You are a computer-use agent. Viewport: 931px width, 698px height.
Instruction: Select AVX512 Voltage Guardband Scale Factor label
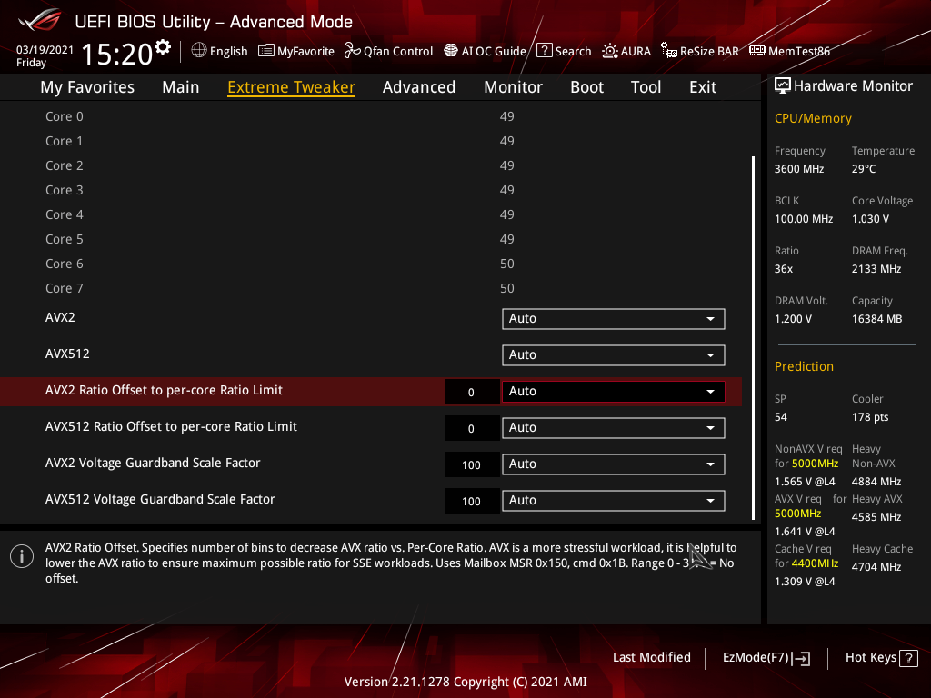click(160, 499)
